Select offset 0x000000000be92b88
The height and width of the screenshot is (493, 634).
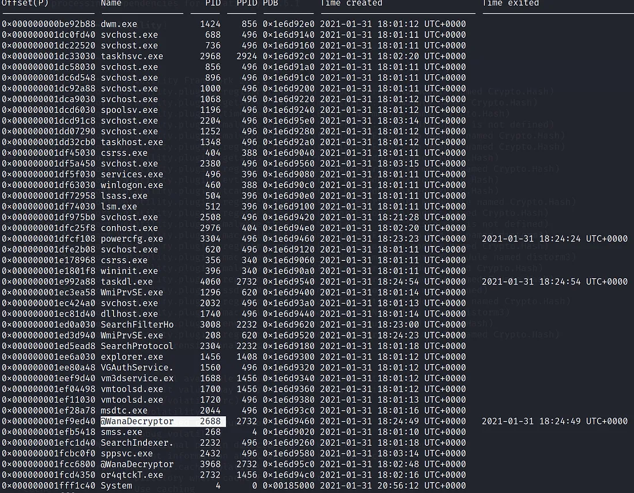(x=48, y=24)
